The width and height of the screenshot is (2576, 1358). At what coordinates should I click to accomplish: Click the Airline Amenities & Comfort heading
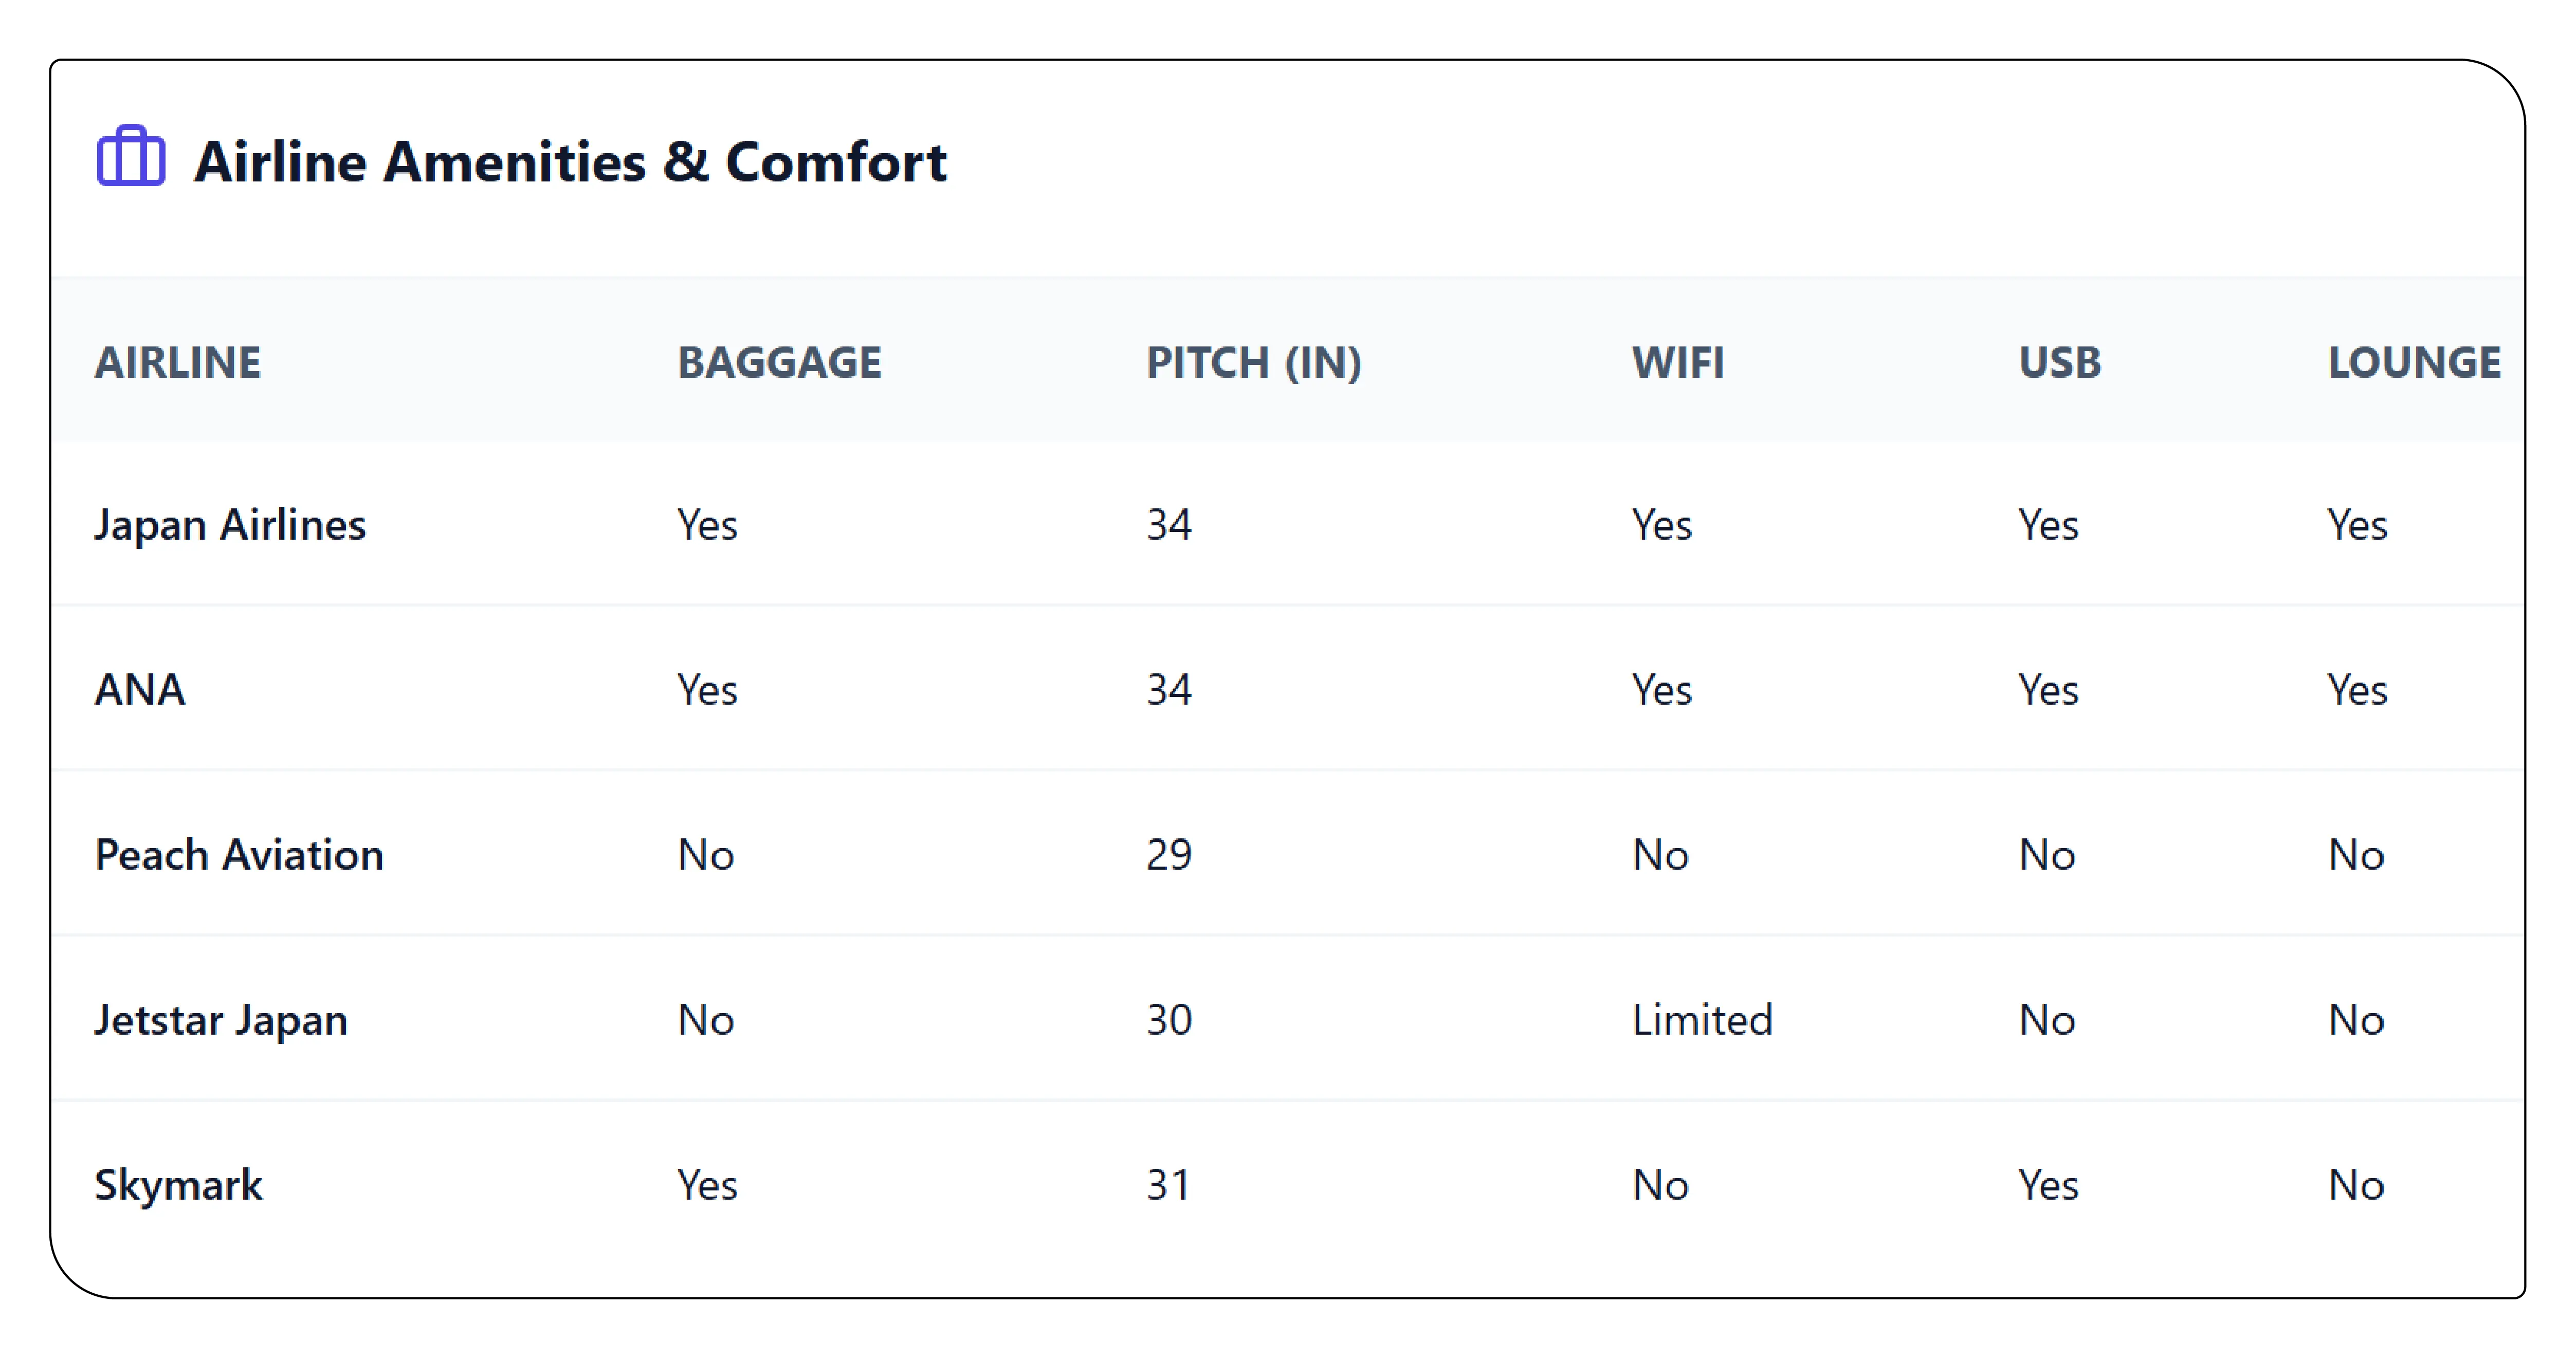tap(570, 162)
